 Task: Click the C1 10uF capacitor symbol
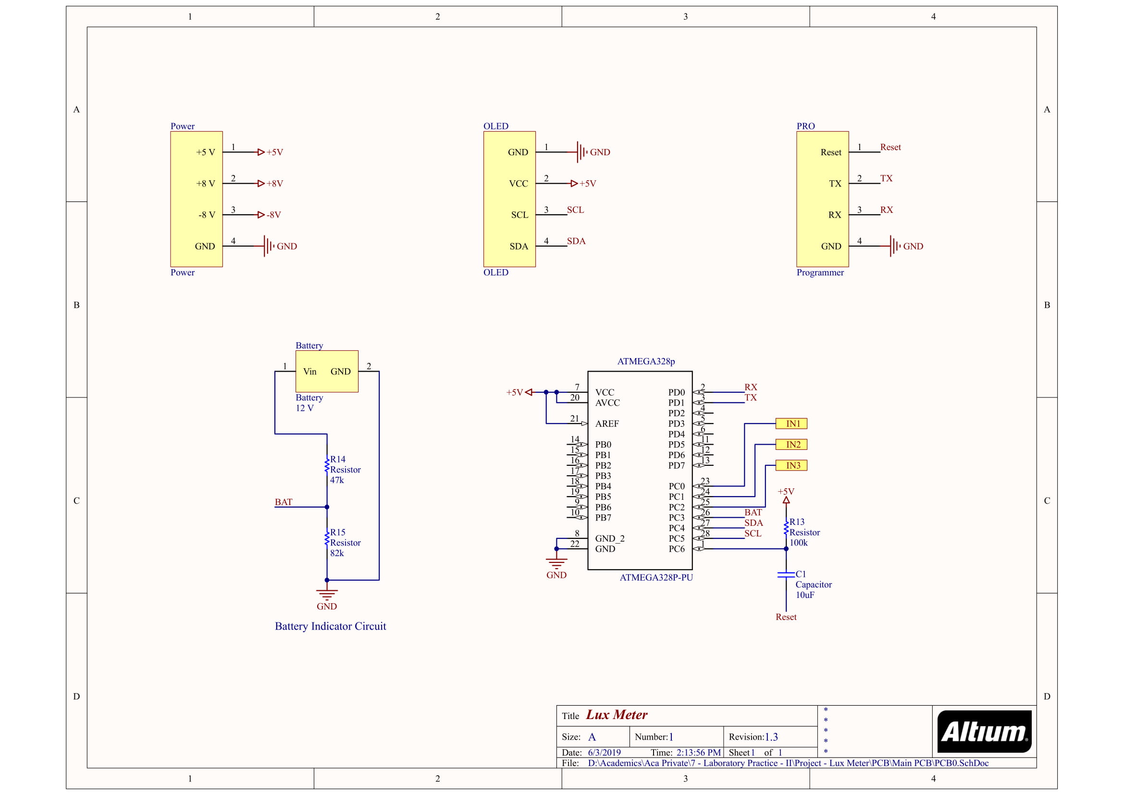click(786, 575)
